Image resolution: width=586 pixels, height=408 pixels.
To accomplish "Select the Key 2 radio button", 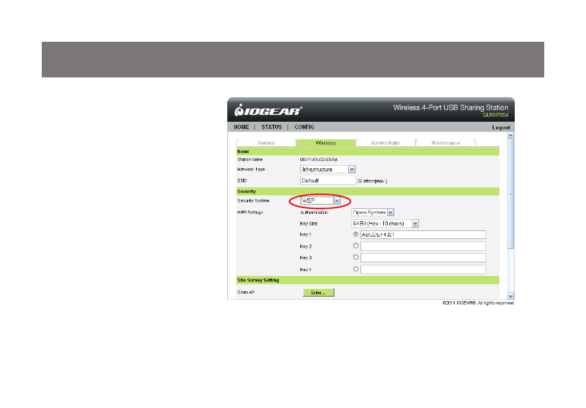I will pos(356,246).
